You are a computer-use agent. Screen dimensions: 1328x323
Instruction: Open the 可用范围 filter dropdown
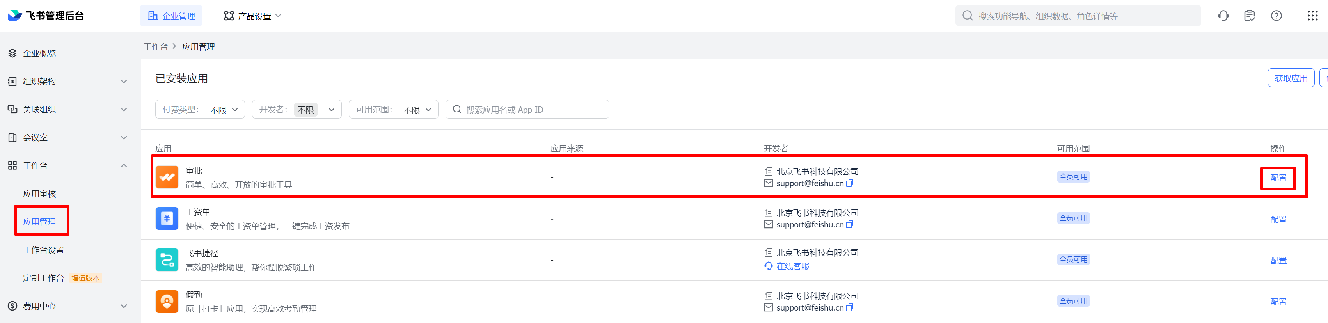click(393, 110)
